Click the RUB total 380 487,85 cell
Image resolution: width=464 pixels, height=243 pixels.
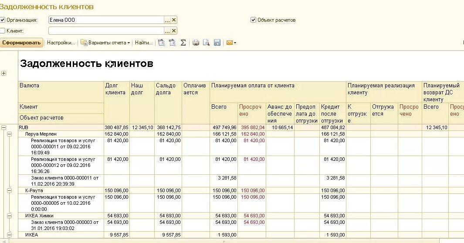point(117,127)
